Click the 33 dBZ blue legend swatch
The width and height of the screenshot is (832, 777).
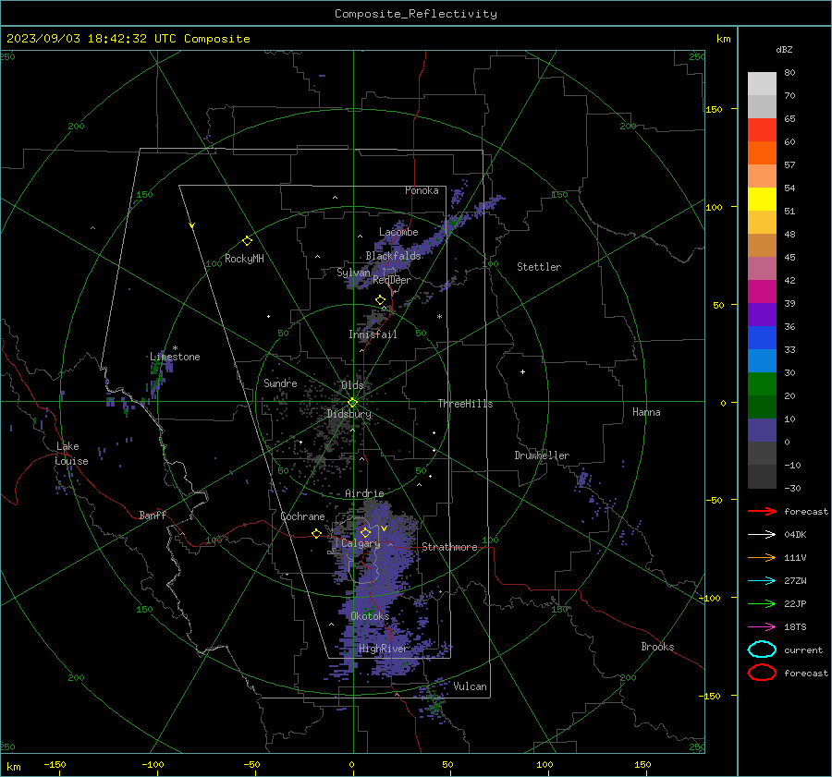(x=762, y=360)
